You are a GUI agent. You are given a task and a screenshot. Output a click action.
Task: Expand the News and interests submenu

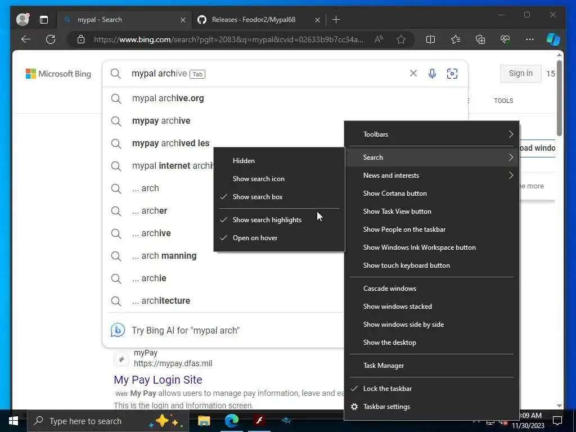pyautogui.click(x=431, y=175)
